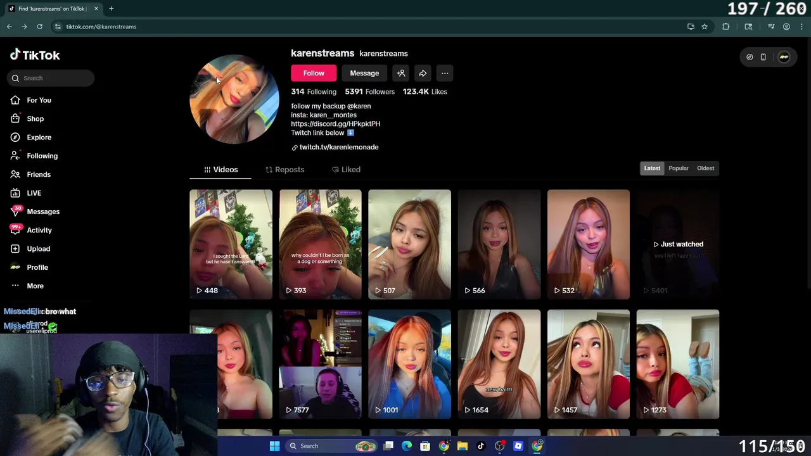Switch to the Liked tab
Viewport: 811px width, 456px height.
point(346,170)
